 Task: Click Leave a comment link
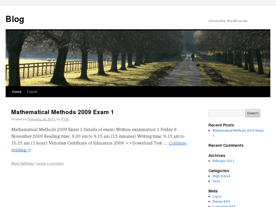click(x=50, y=163)
